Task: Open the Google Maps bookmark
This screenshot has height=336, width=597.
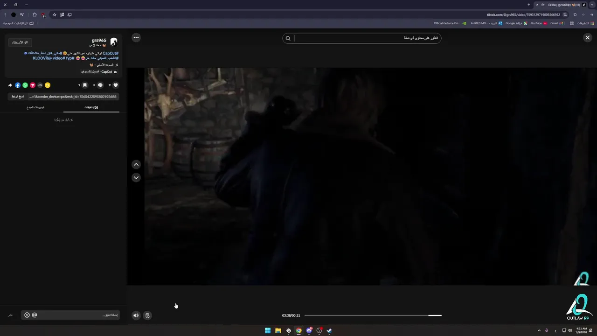Action: pyautogui.click(x=516, y=23)
